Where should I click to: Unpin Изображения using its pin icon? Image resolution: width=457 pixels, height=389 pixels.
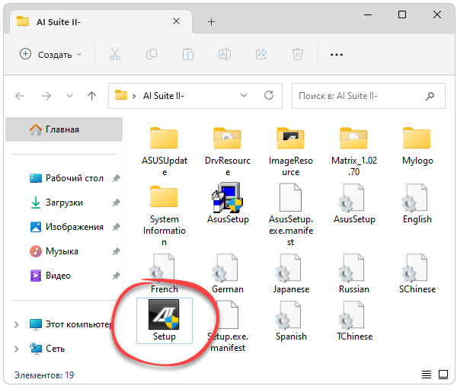117,227
